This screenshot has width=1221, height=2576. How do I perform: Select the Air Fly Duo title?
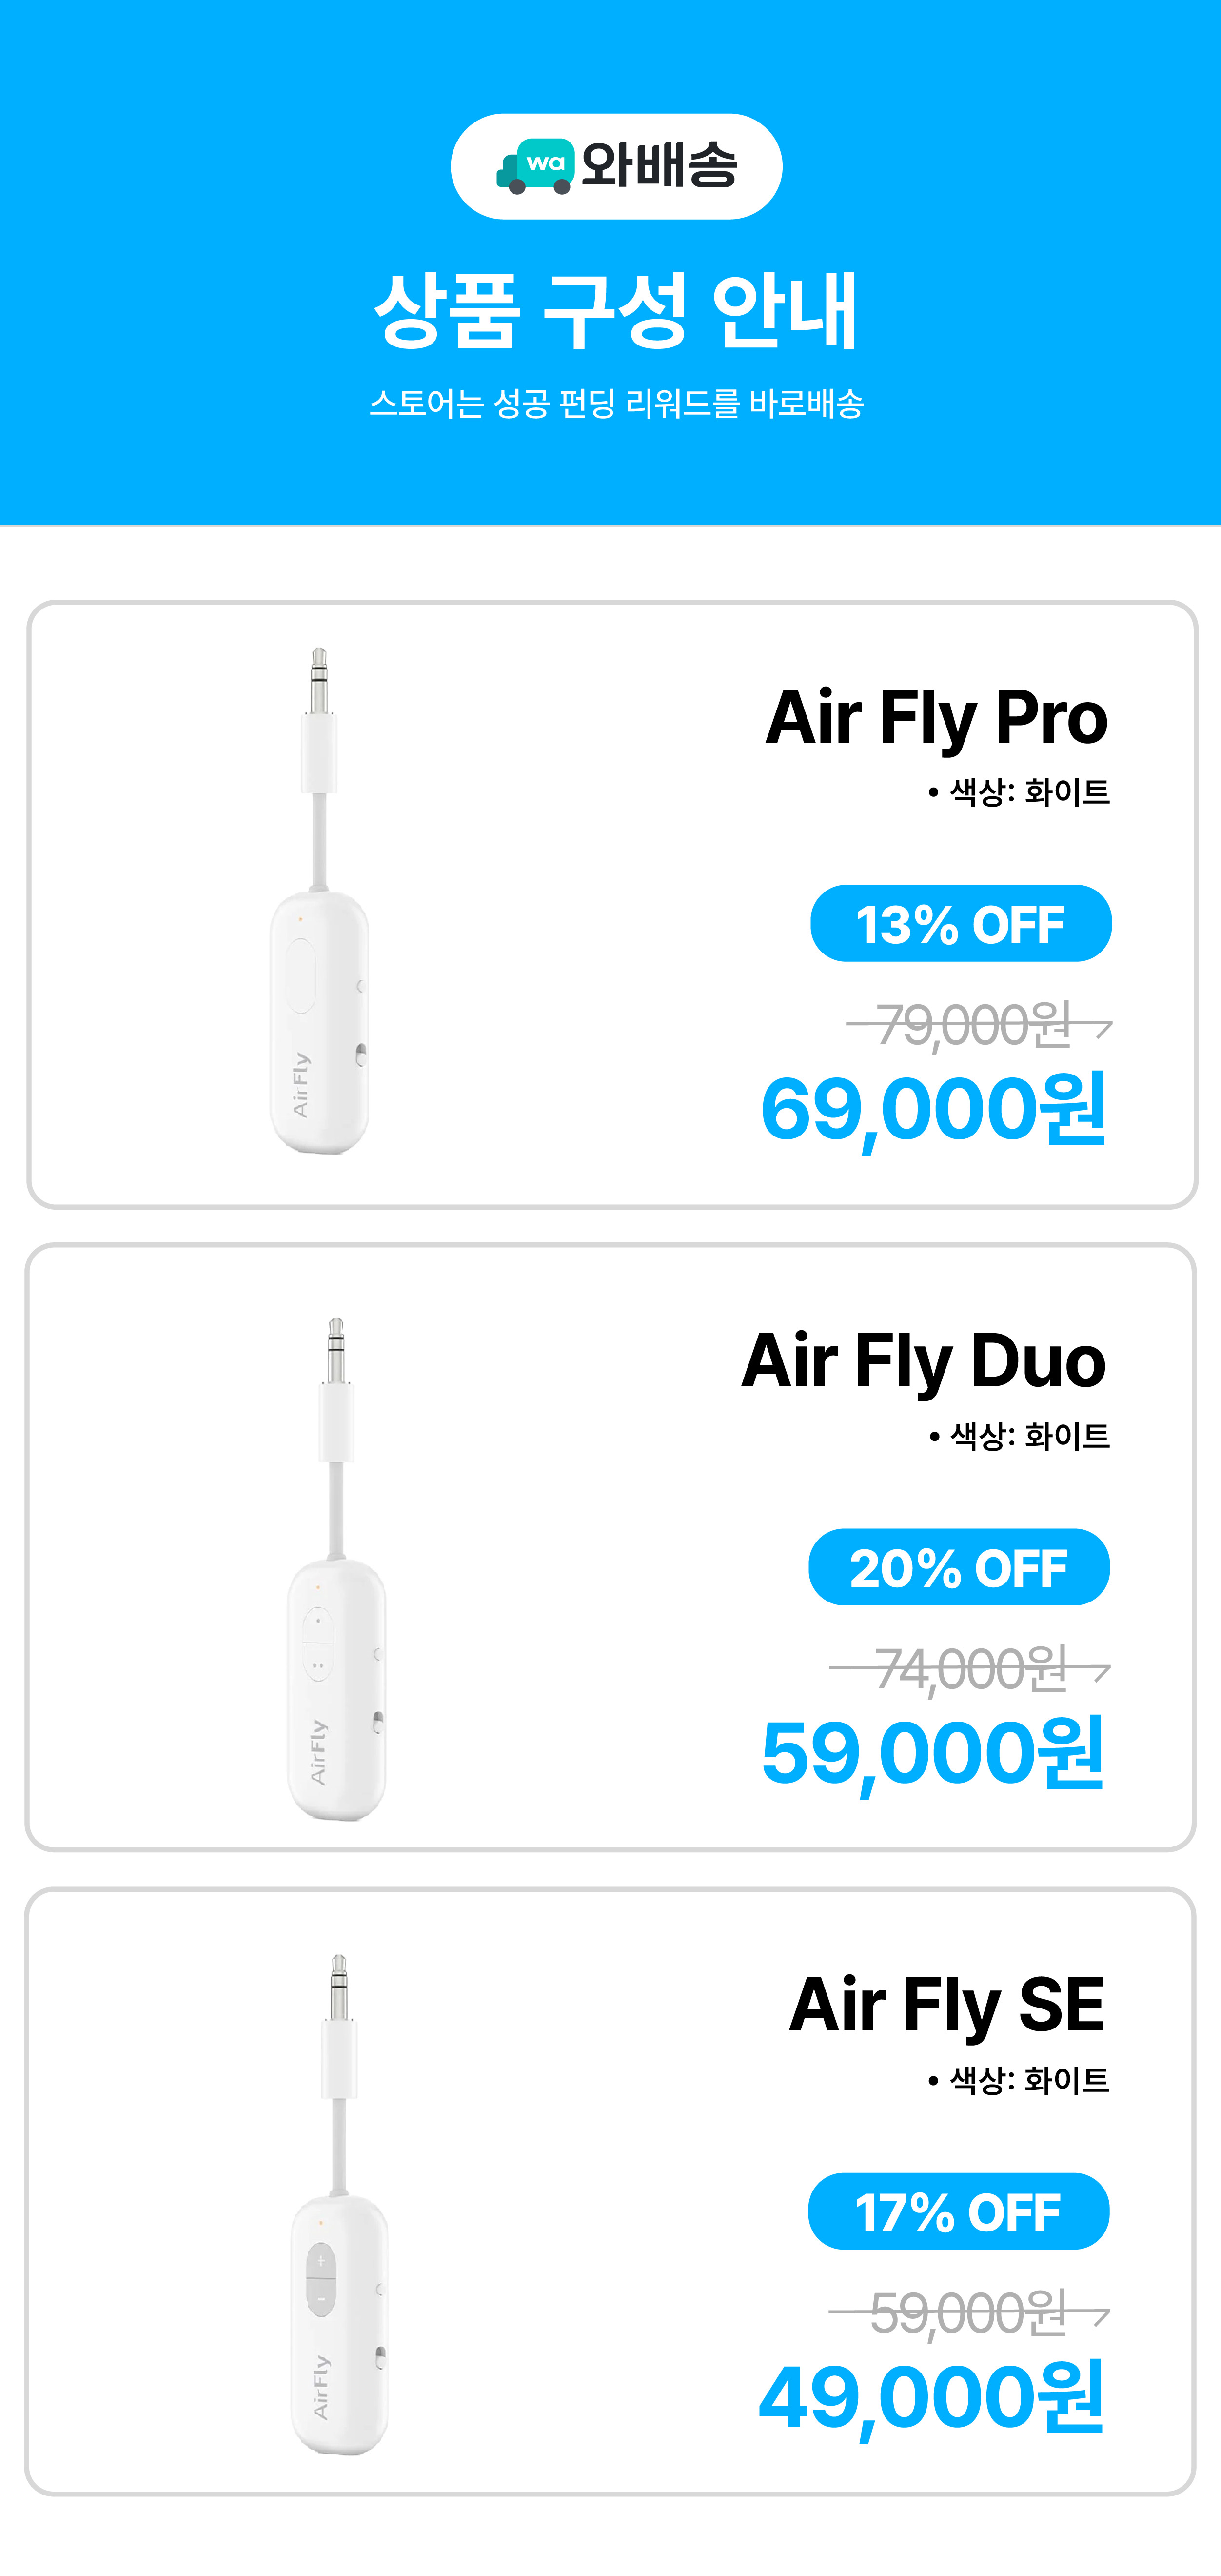coord(923,1362)
